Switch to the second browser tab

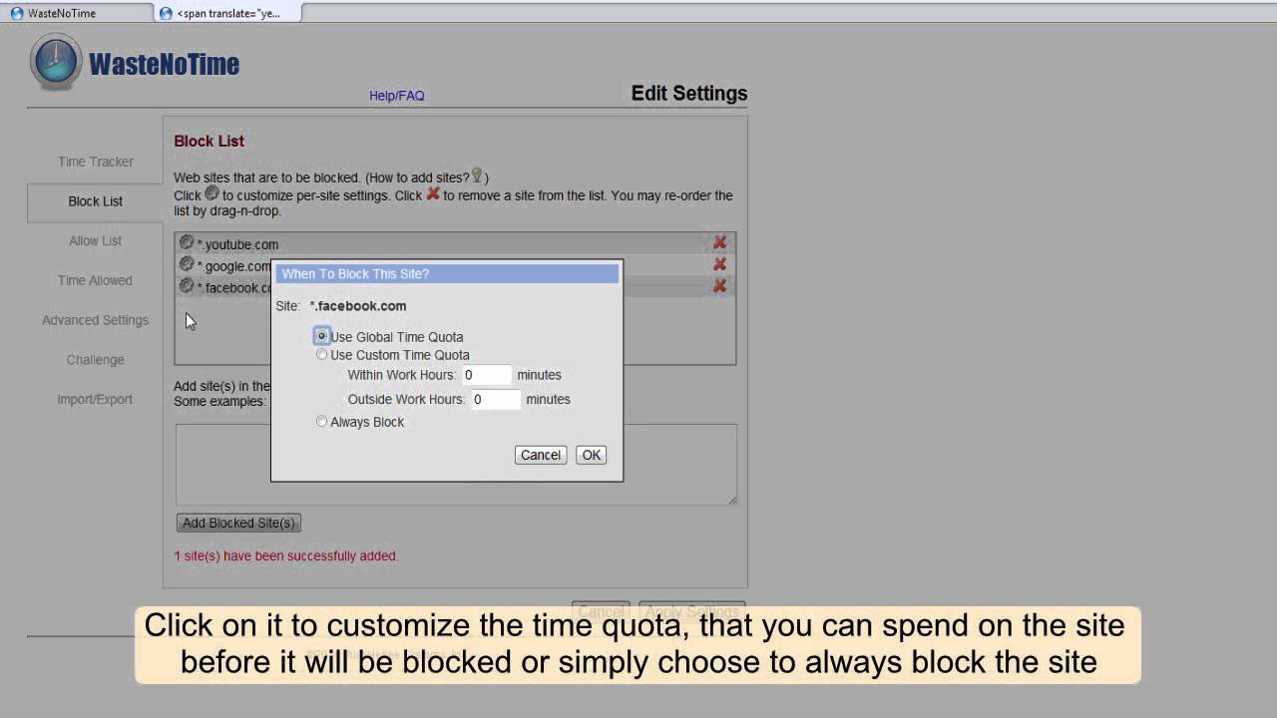(228, 13)
